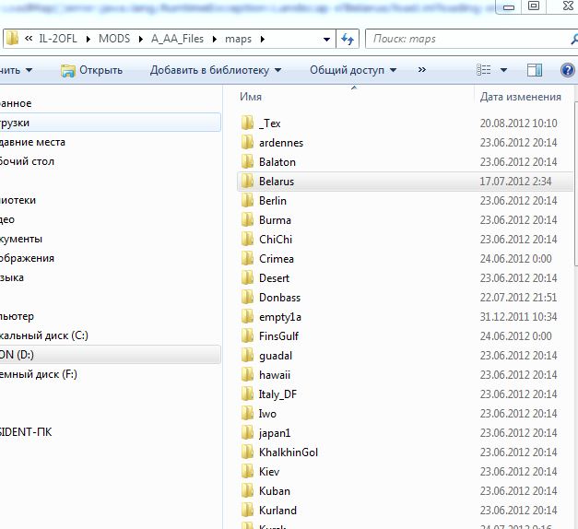Open Библиотеки in the navigation pane

pos(18,200)
